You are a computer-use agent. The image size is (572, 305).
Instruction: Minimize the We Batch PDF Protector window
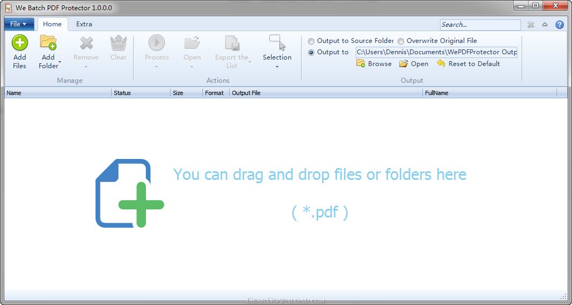tap(521, 6)
